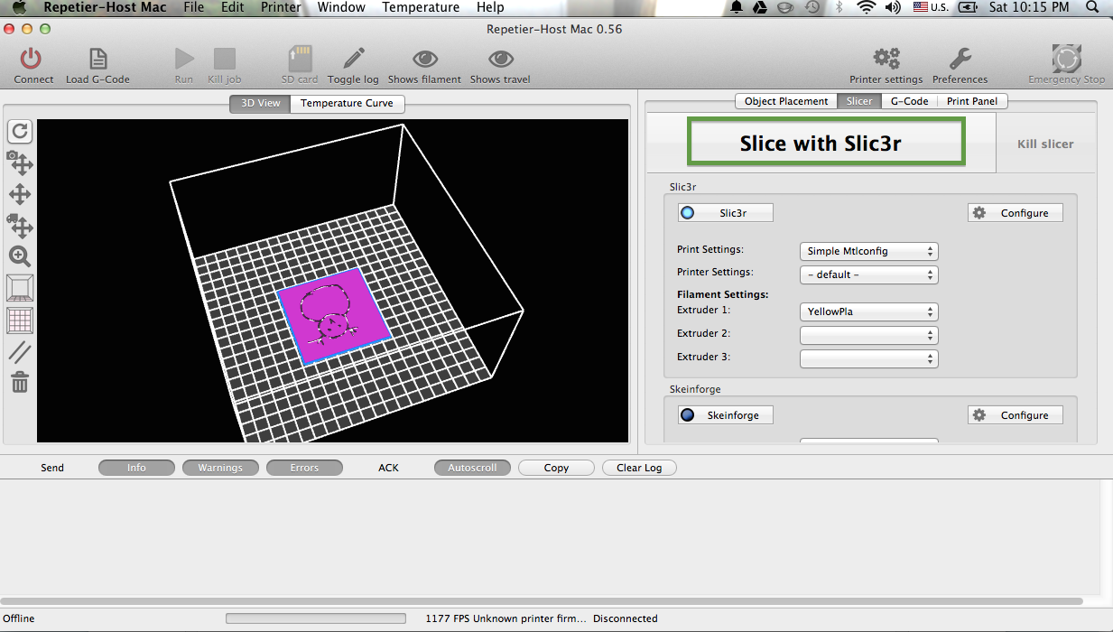The height and width of the screenshot is (632, 1113).
Task: Switch to the perspective box view icon
Action: tap(20, 288)
